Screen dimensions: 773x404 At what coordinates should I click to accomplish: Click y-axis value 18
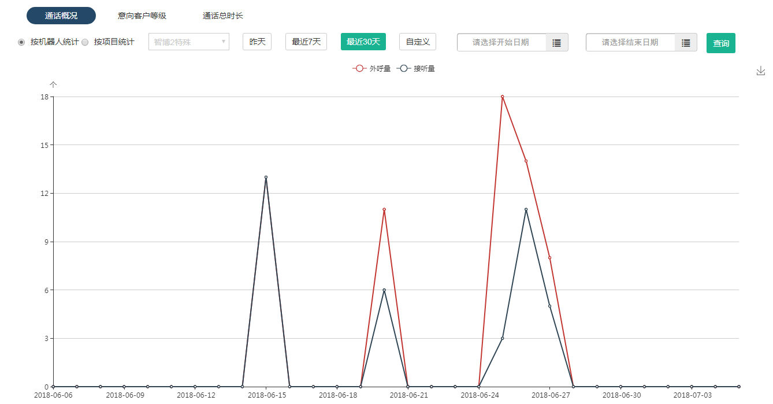44,97
